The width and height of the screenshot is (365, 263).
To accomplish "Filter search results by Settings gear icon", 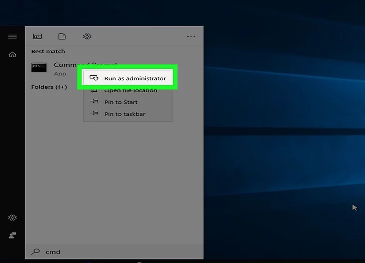I will (x=87, y=37).
